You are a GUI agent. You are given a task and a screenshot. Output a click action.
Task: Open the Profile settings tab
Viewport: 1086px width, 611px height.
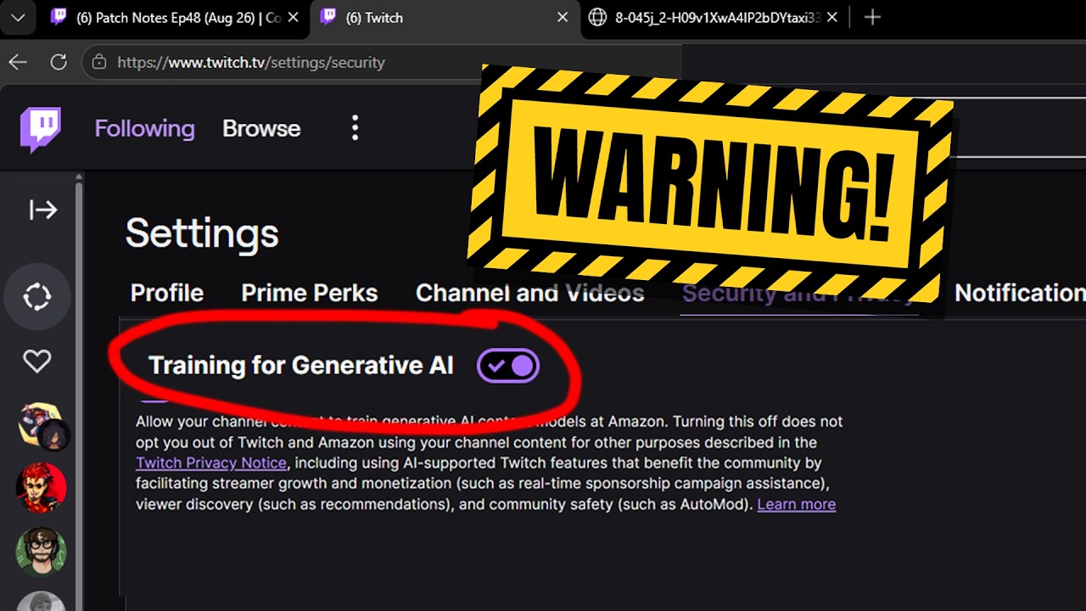tap(167, 293)
